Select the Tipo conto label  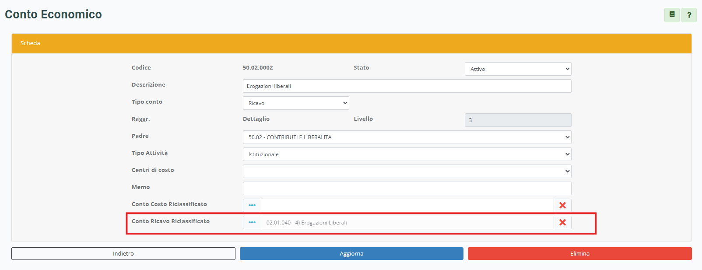pos(147,102)
